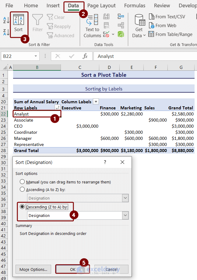Click the Insert Function fx icon
This screenshot has height=280, width=197.
[85, 56]
